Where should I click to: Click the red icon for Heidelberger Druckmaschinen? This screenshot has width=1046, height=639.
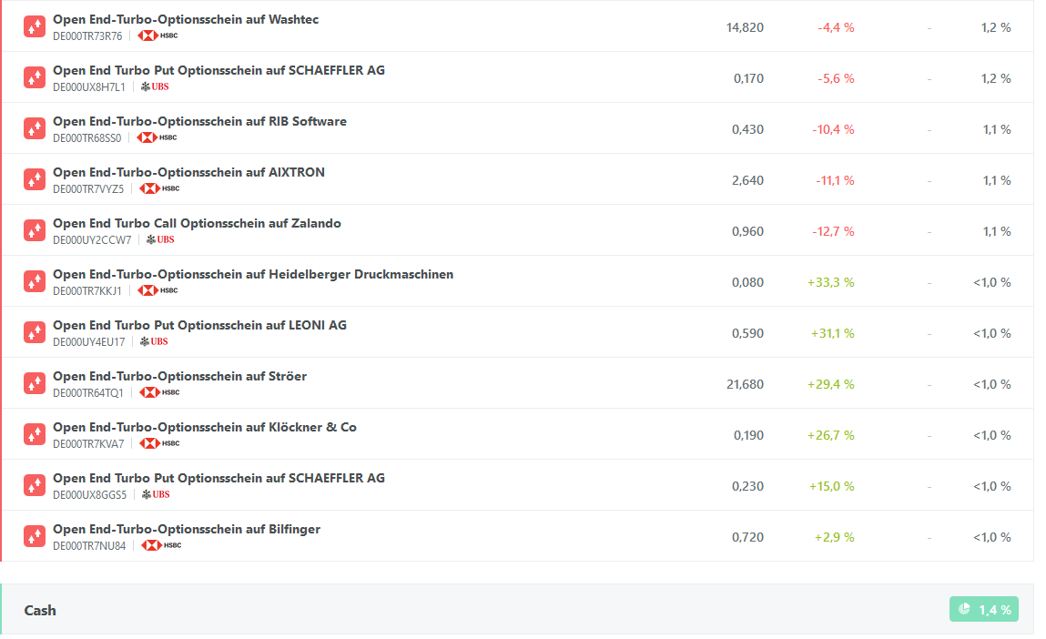coord(35,281)
